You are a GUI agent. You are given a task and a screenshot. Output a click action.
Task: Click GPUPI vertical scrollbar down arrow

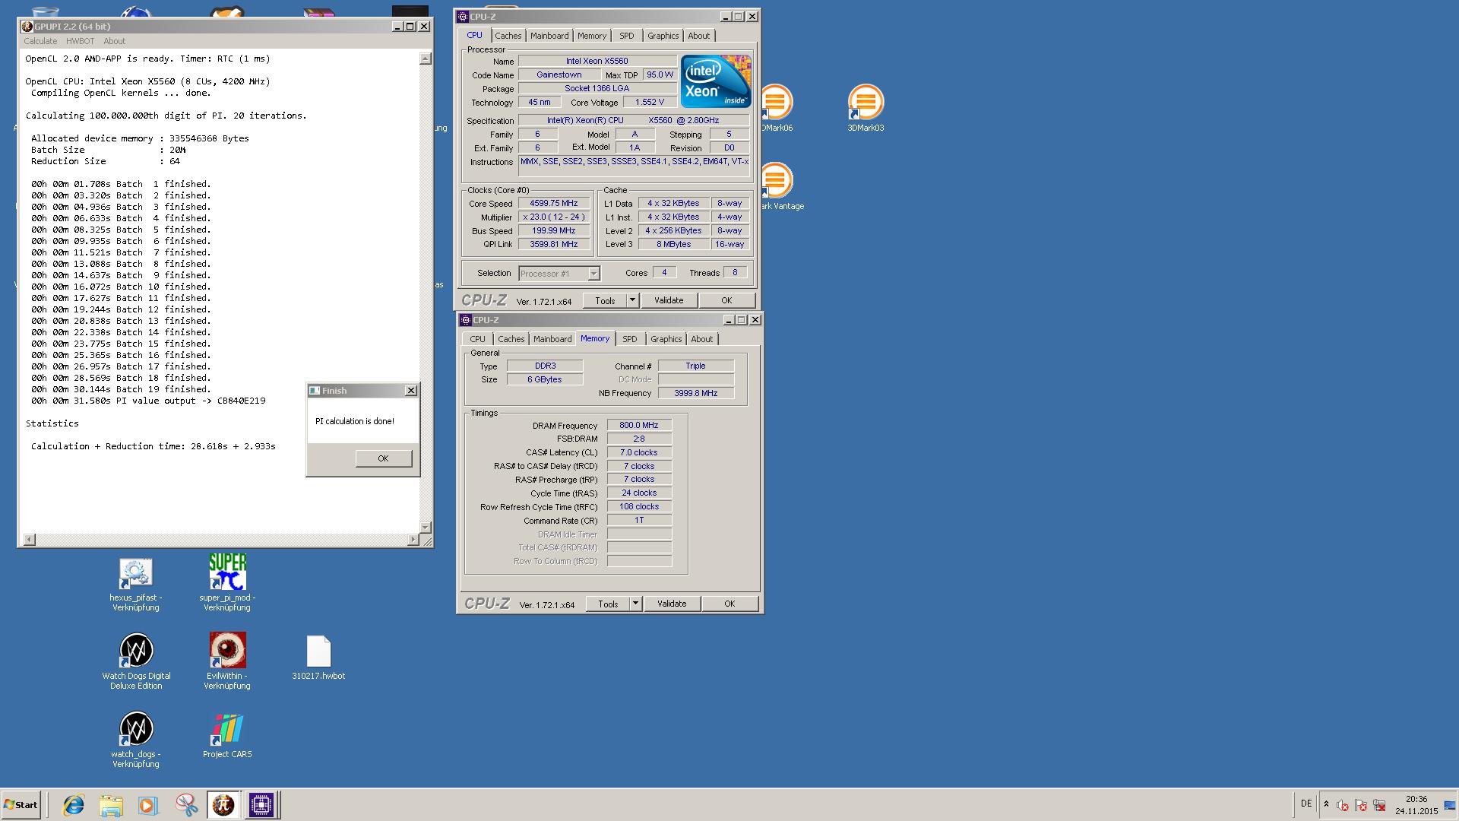[426, 527]
